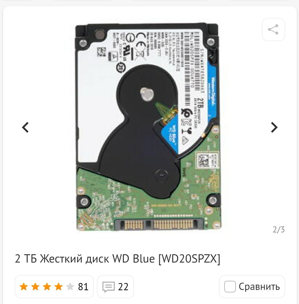
Task: Click the 22 comments count
Action: tap(123, 287)
